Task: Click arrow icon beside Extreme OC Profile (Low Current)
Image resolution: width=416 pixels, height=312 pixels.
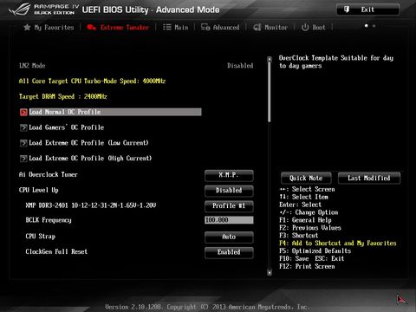Action: pos(23,143)
